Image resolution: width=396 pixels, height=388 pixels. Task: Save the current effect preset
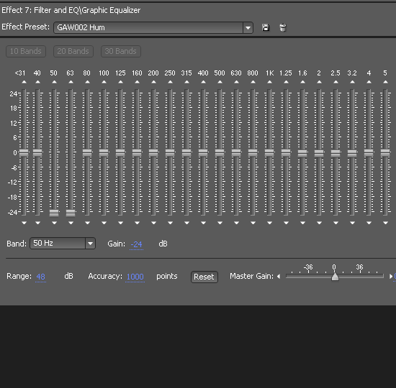point(266,27)
